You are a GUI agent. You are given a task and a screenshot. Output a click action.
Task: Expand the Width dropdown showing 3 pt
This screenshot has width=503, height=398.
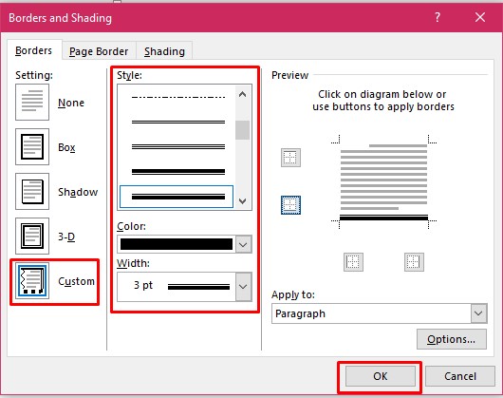point(243,287)
